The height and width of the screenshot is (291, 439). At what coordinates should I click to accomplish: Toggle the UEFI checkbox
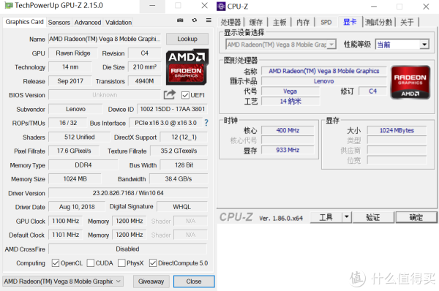tap(185, 95)
